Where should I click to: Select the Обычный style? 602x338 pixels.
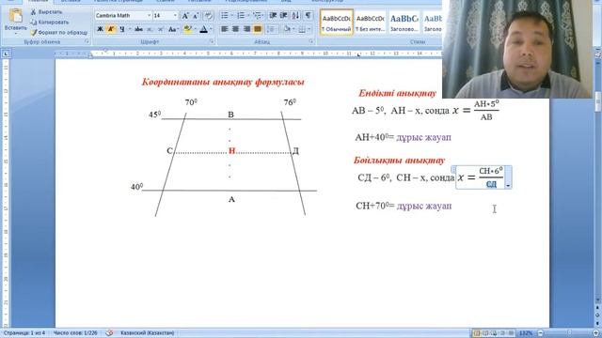click(x=337, y=23)
